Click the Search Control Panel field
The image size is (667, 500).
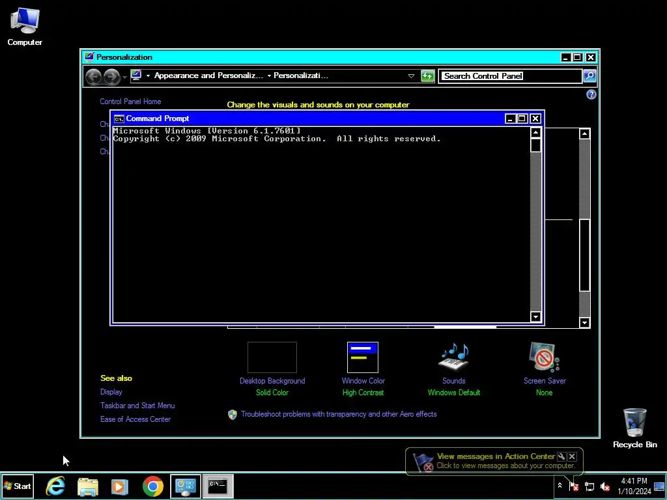point(510,76)
